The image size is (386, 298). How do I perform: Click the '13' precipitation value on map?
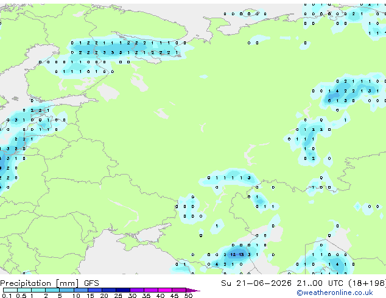point(241,254)
